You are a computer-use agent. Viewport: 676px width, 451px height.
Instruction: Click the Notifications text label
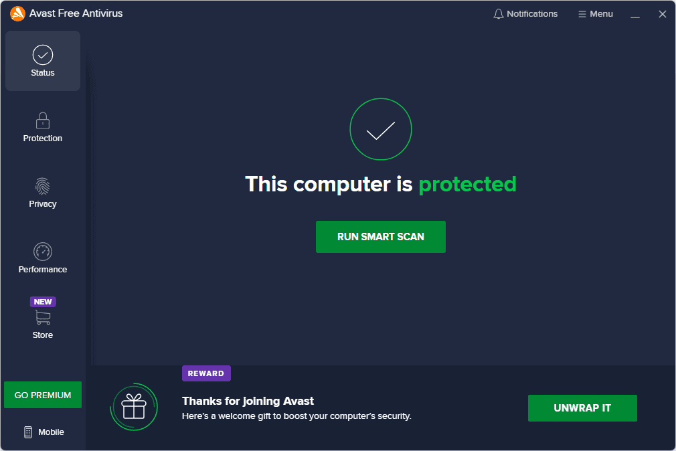coord(532,14)
